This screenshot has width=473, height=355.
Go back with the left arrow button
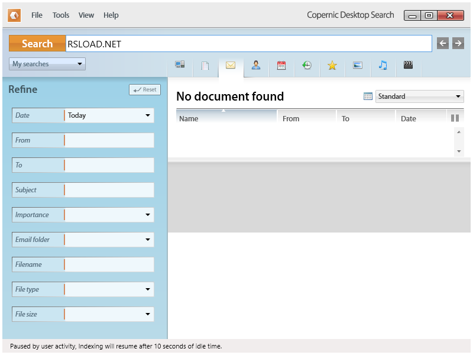[443, 43]
